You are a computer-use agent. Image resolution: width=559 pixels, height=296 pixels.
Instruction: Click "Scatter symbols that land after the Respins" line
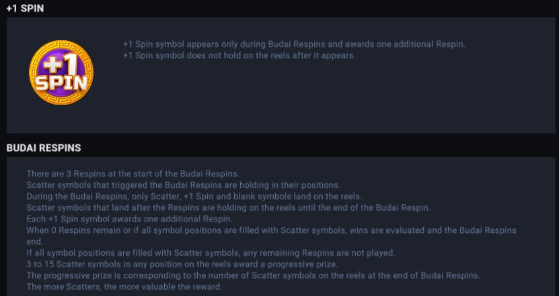tap(228, 208)
